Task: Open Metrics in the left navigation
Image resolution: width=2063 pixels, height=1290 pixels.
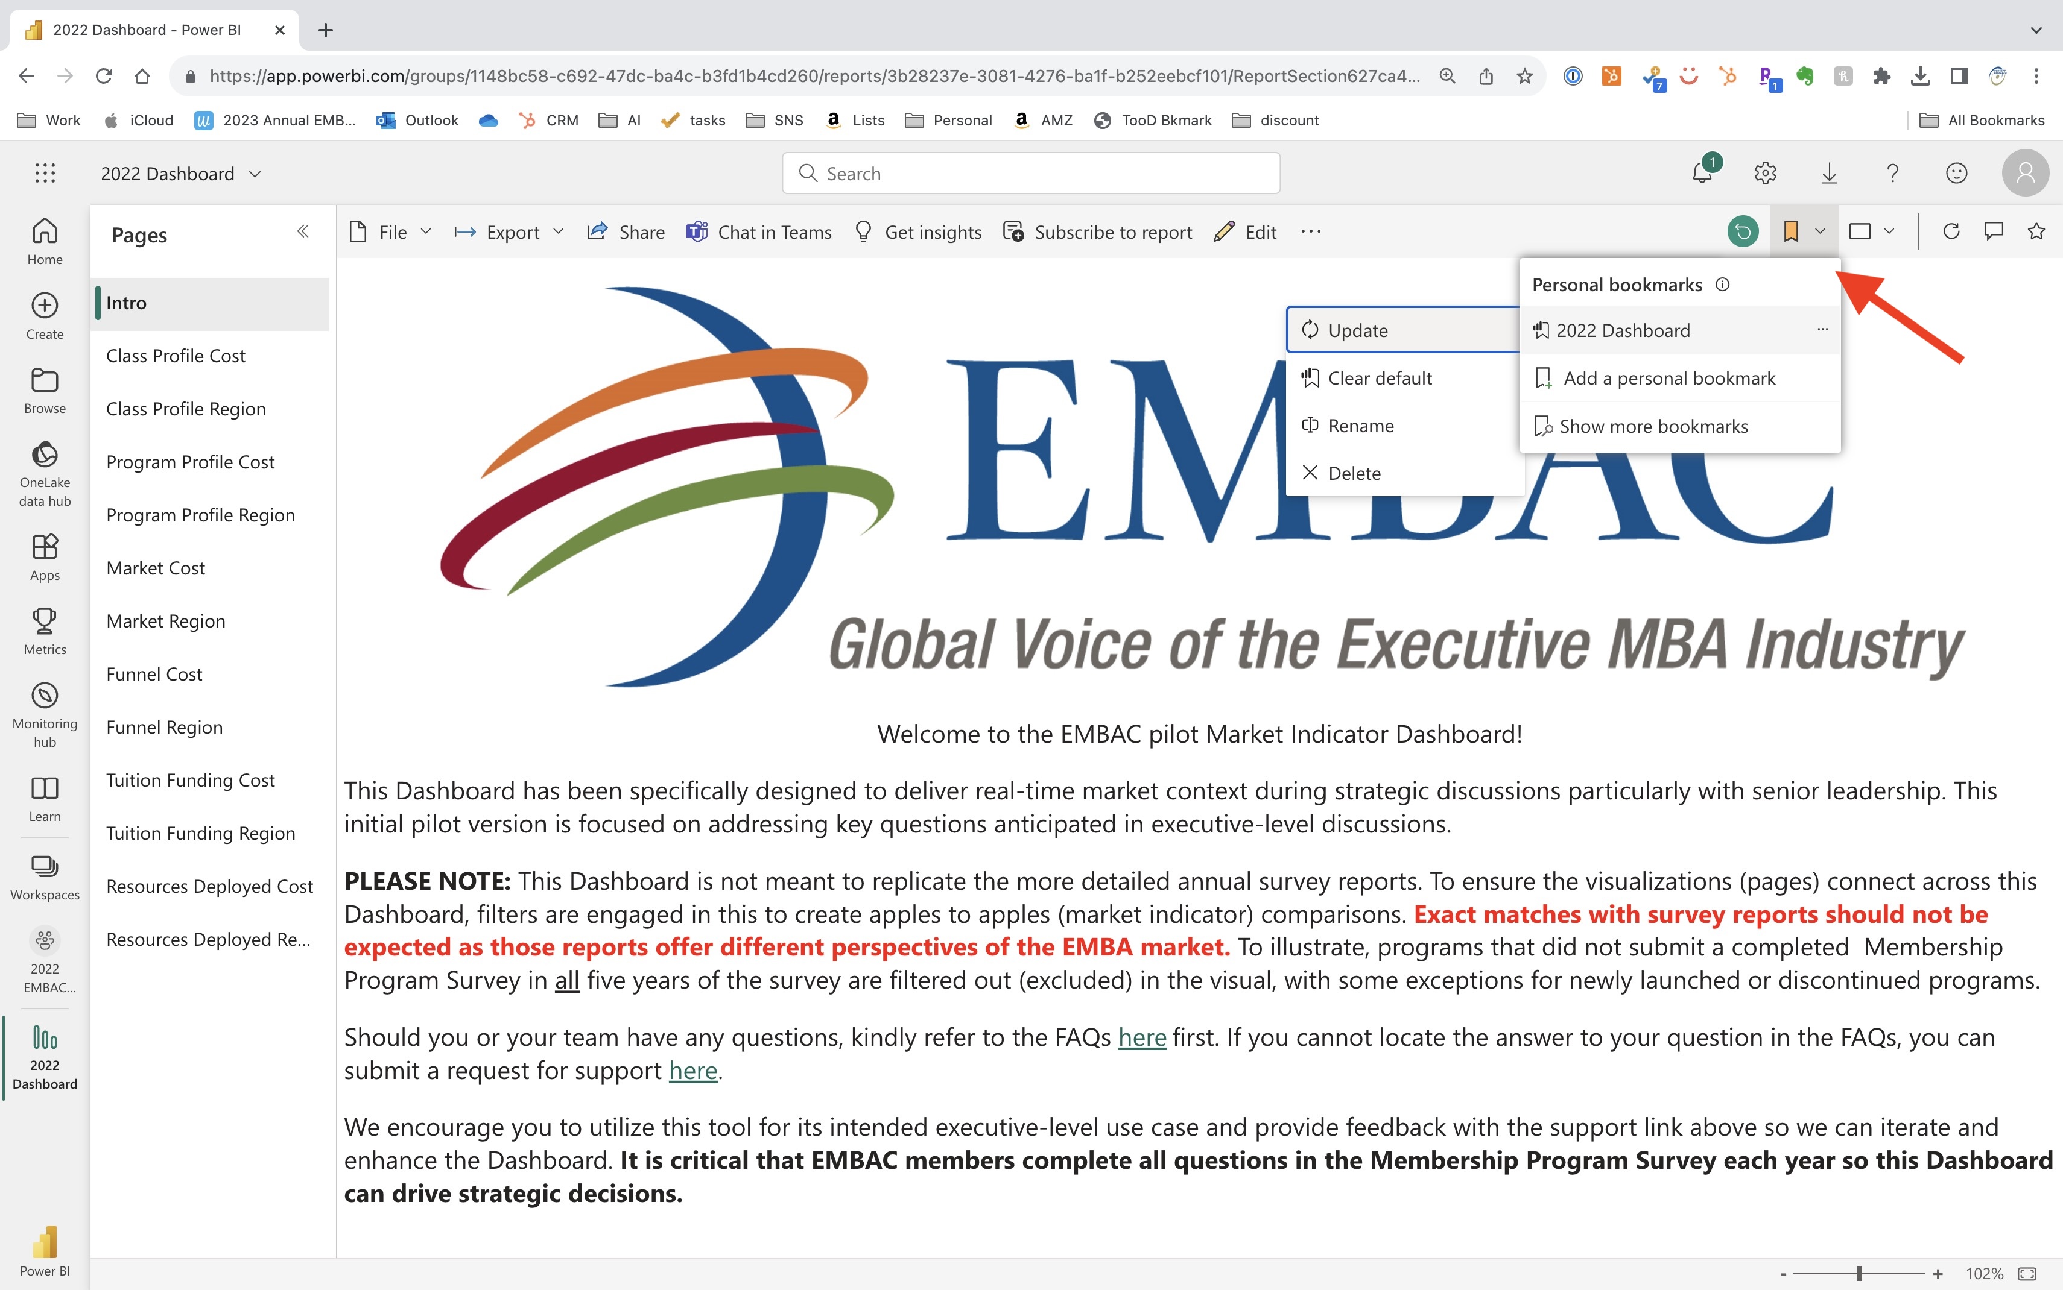Action: click(x=45, y=631)
